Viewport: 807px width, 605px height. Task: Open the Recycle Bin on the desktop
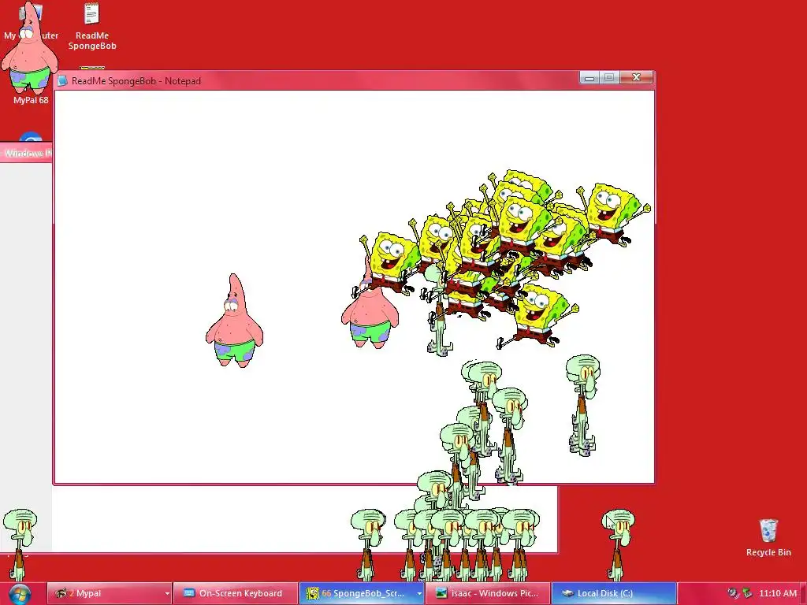tap(768, 538)
